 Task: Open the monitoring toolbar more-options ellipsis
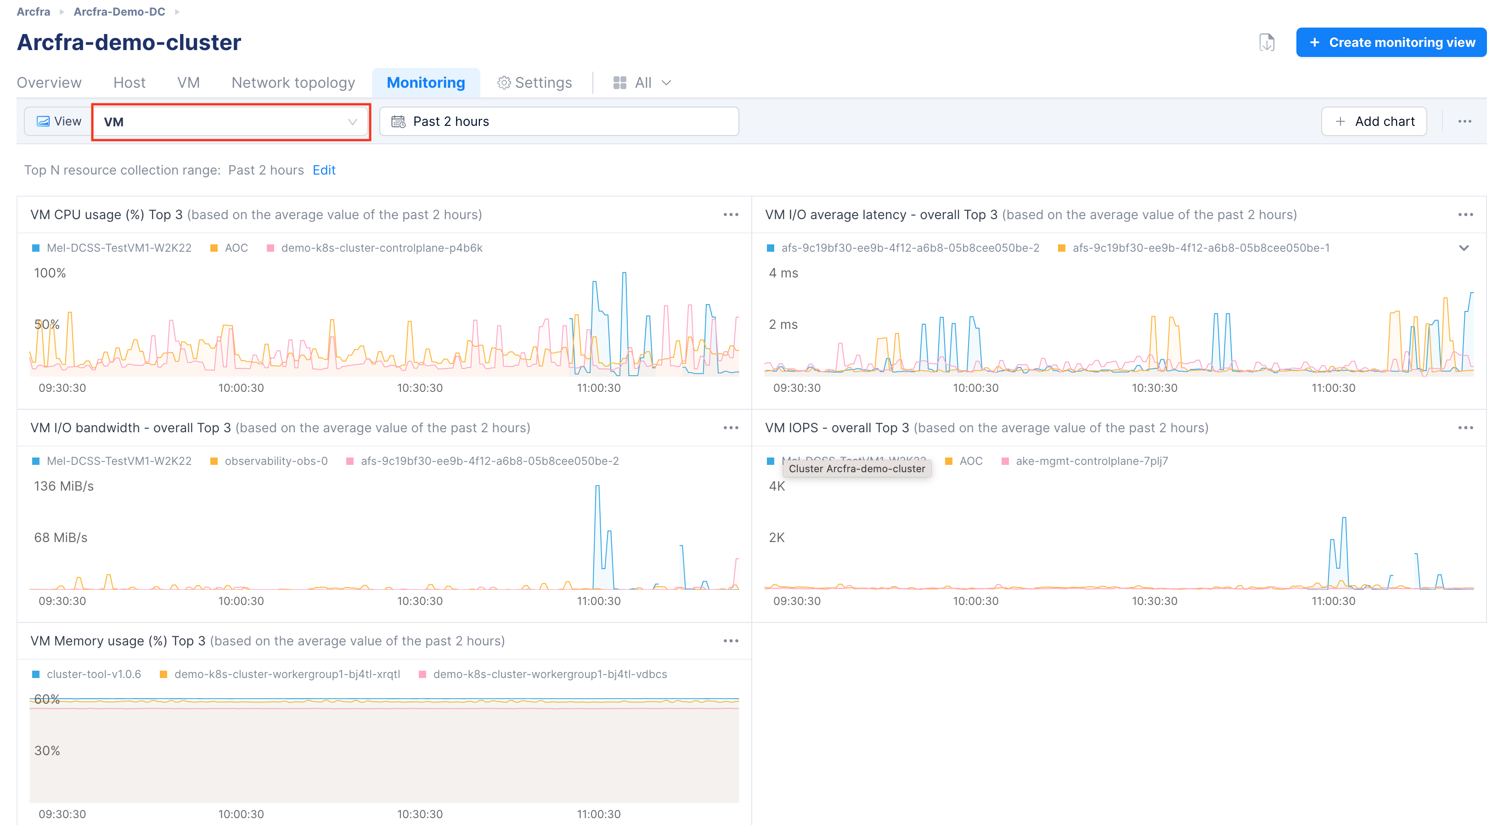pos(1464,121)
